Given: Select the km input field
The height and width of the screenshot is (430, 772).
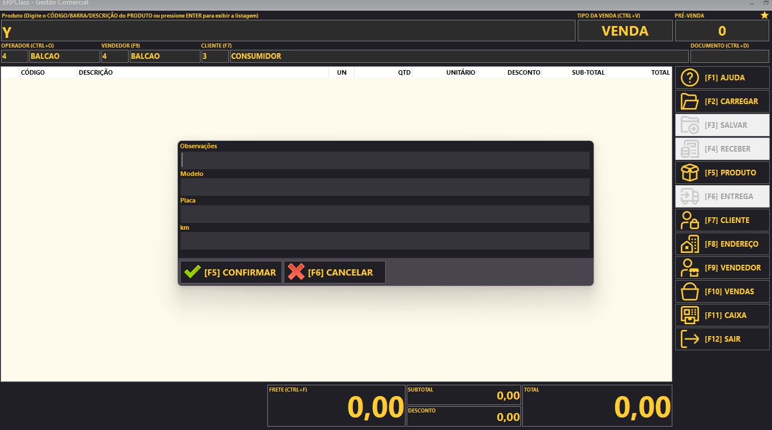Looking at the screenshot, I should 385,241.
